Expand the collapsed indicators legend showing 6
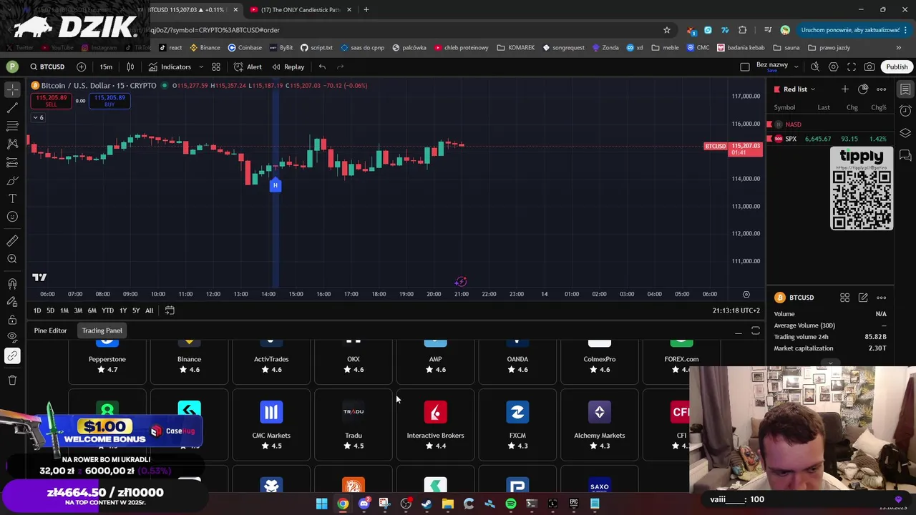Image resolution: width=916 pixels, height=515 pixels. coord(38,117)
